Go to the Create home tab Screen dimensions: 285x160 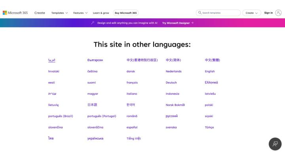point(40,13)
